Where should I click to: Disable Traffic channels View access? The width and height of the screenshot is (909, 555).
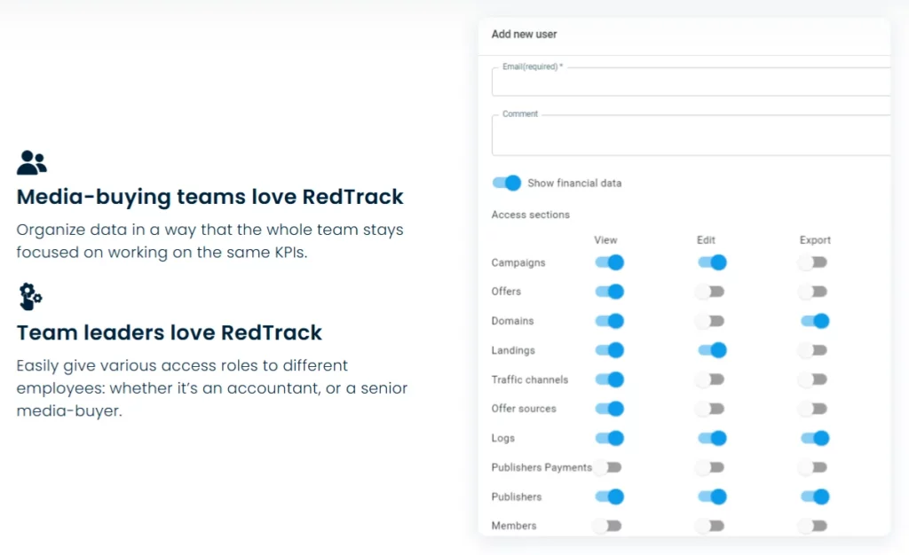tap(609, 379)
